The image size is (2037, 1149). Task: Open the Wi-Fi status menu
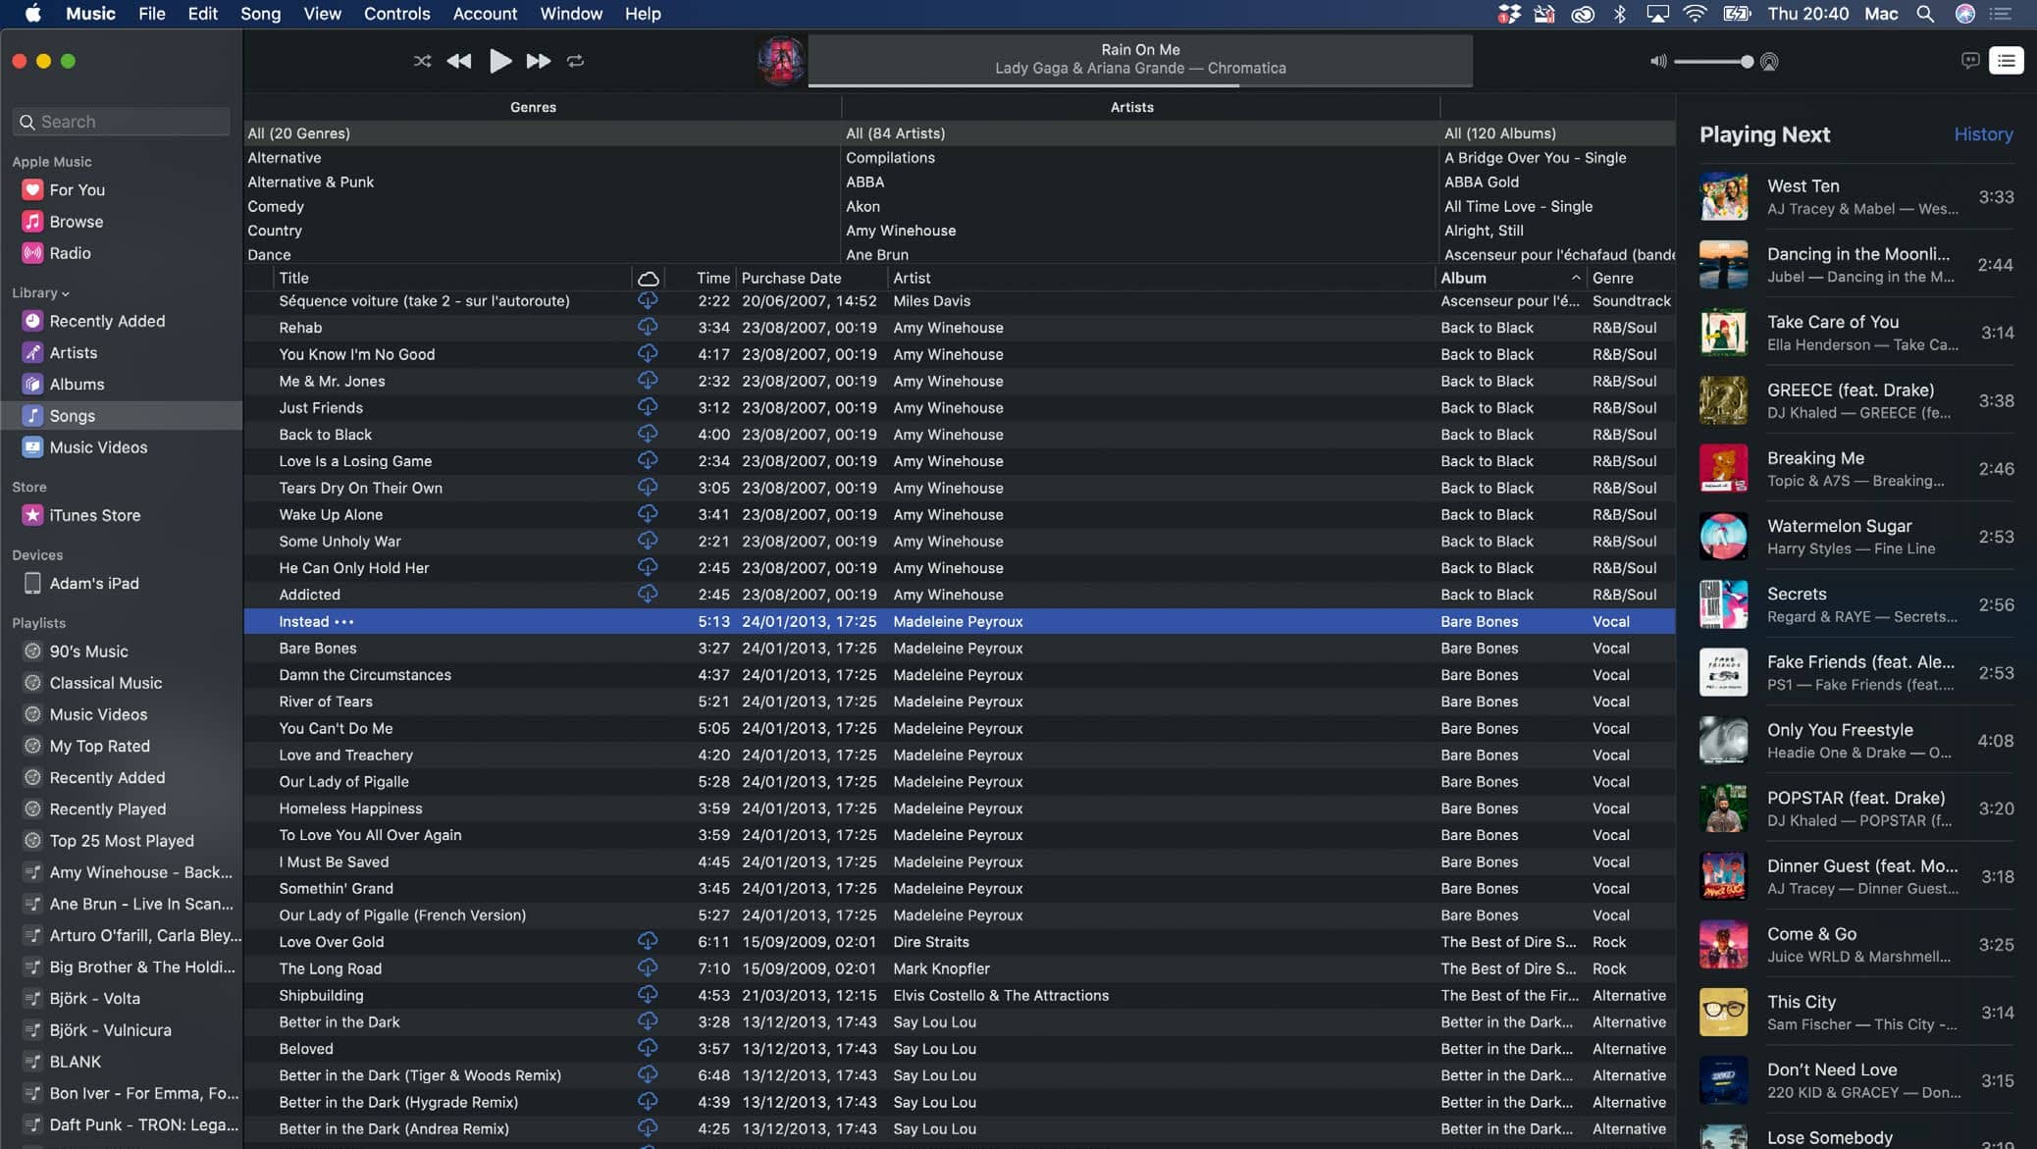[x=1695, y=14]
